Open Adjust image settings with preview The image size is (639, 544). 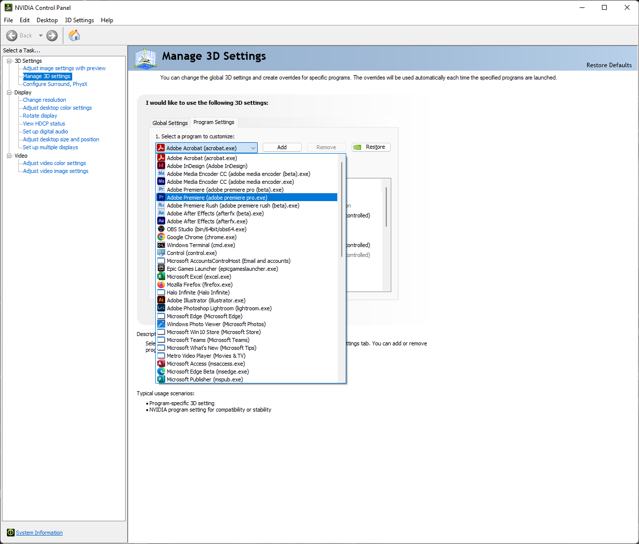64,68
